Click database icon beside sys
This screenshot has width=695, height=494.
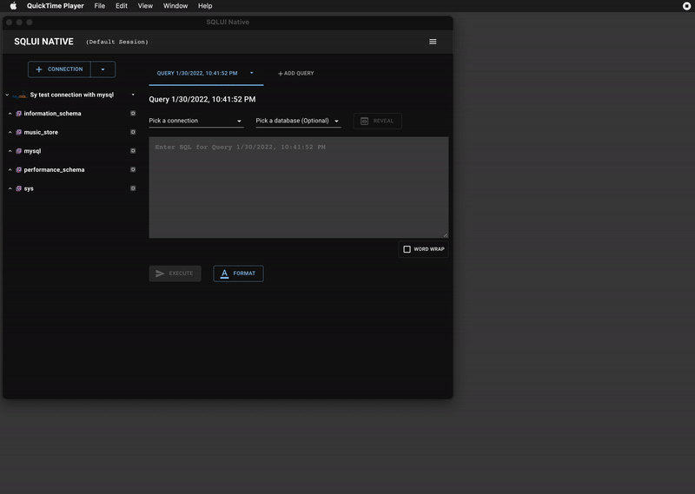pos(18,188)
